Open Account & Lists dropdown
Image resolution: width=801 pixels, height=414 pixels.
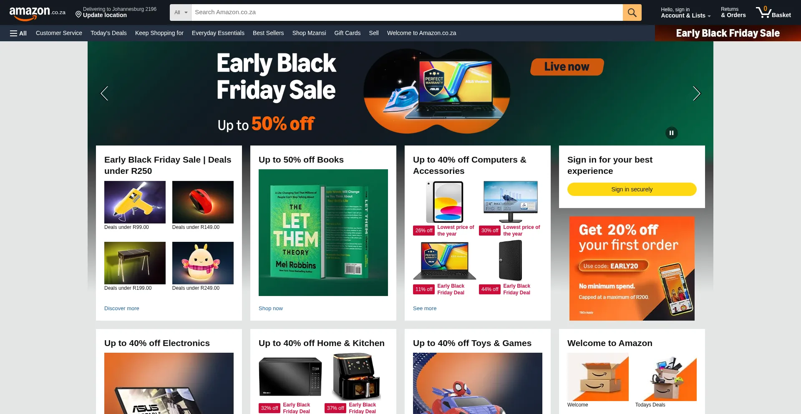pyautogui.click(x=685, y=13)
